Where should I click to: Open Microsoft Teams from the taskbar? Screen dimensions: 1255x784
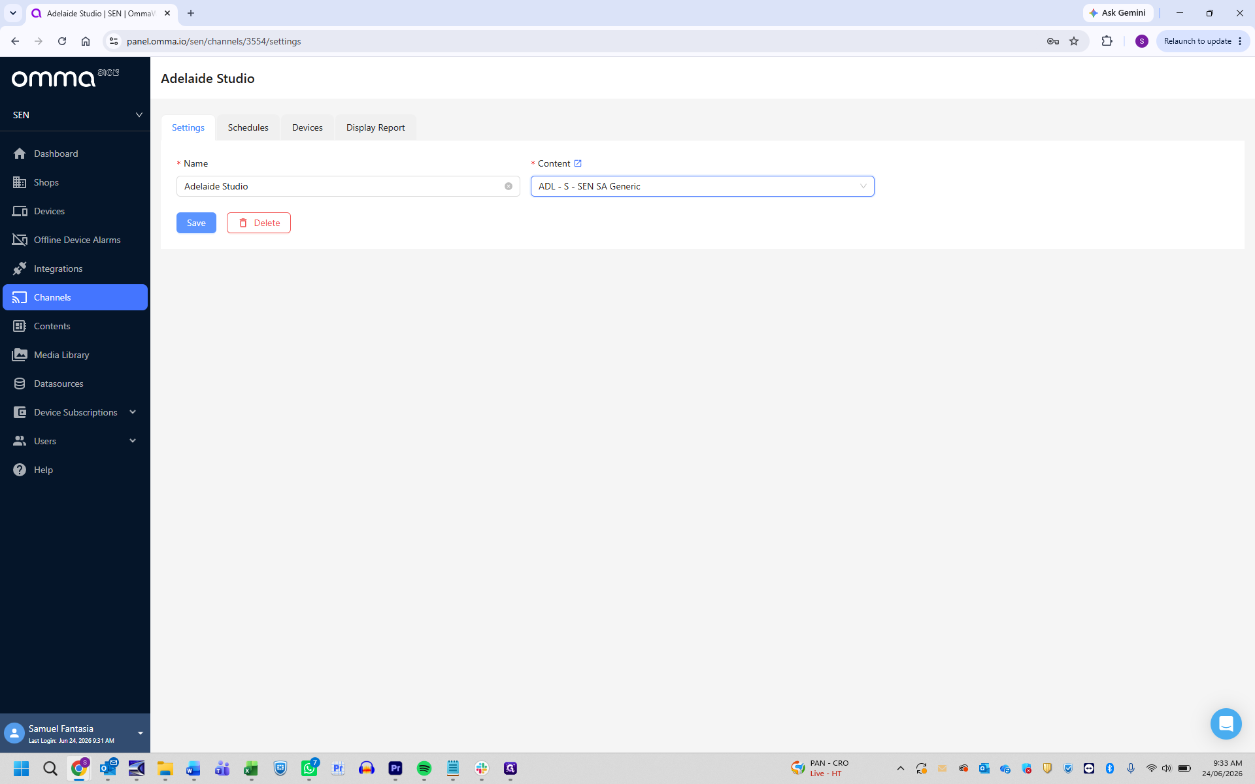coord(222,768)
